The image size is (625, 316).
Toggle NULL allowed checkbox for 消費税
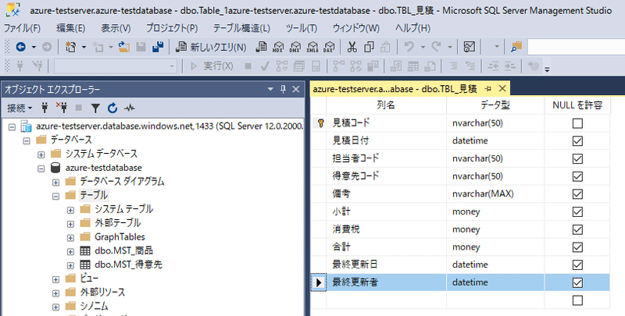point(577,229)
